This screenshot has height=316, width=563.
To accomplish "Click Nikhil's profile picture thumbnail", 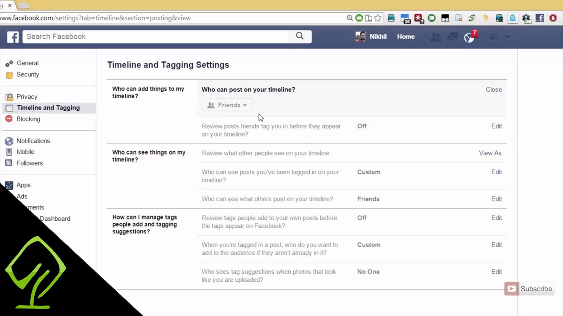I will click(x=360, y=37).
